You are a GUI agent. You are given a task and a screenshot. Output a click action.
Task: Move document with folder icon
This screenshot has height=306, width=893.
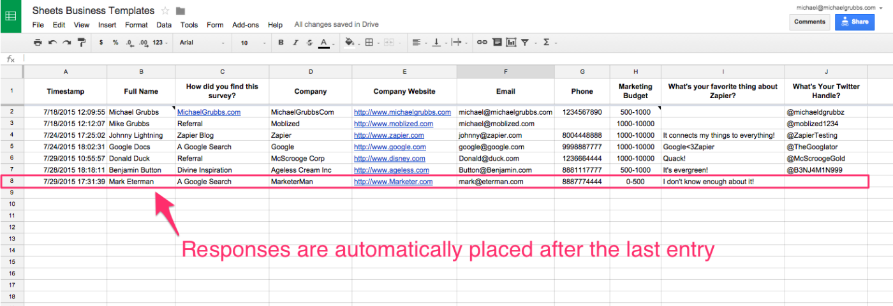tap(181, 11)
